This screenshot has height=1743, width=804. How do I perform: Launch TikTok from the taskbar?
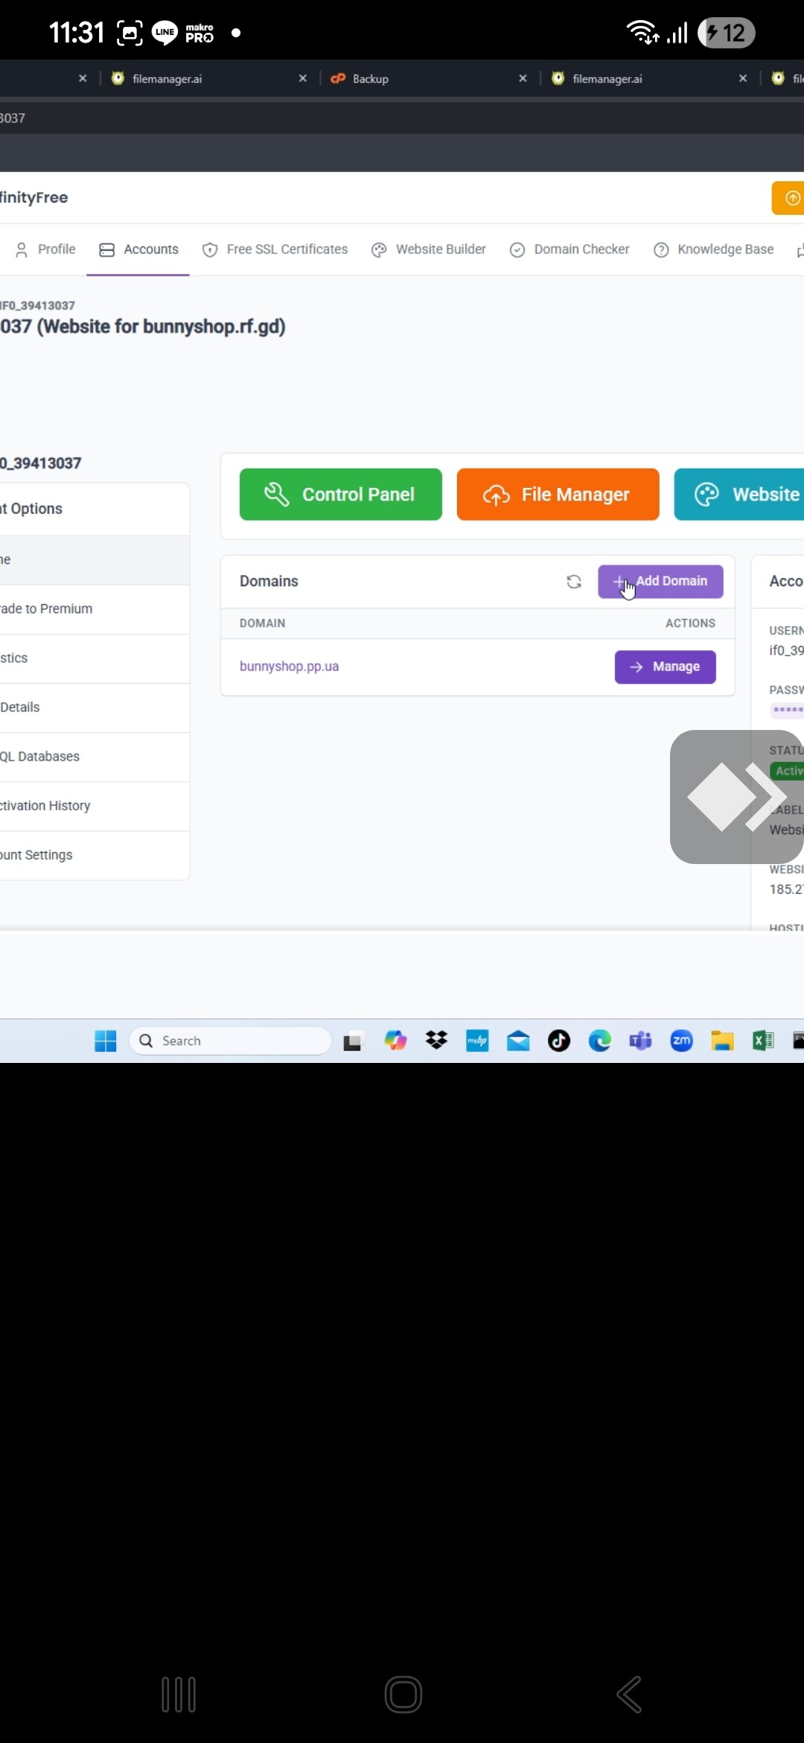559,1041
